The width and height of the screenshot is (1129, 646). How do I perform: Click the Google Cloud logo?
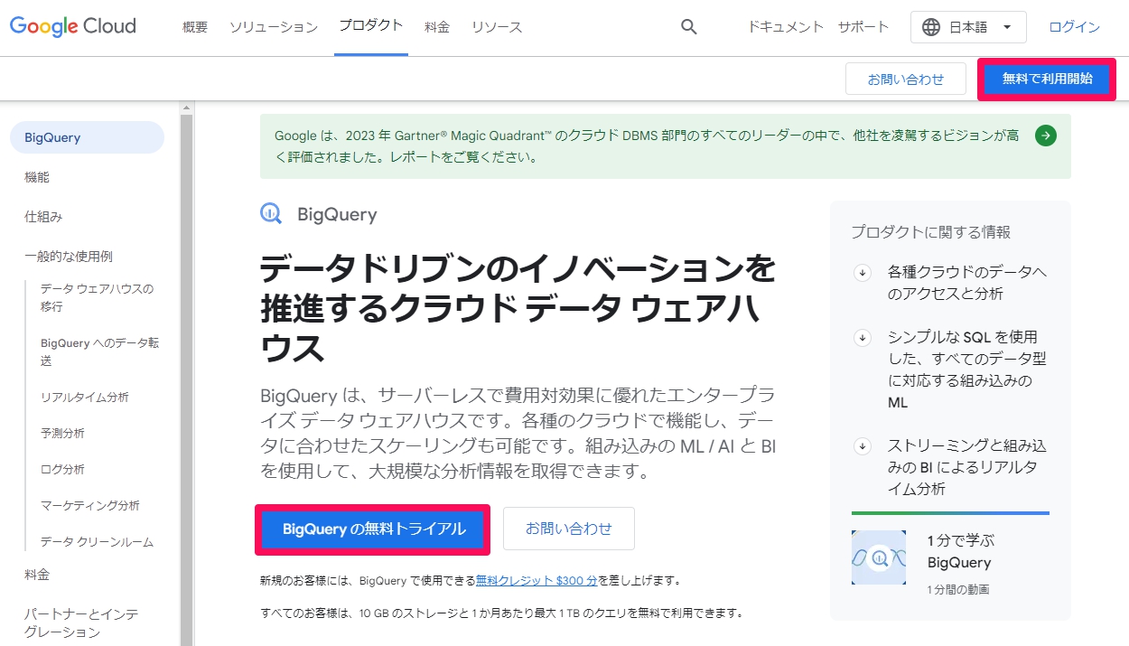click(x=73, y=27)
